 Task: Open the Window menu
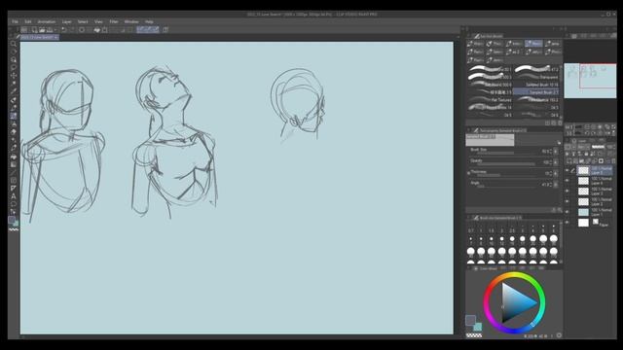pyautogui.click(x=131, y=21)
